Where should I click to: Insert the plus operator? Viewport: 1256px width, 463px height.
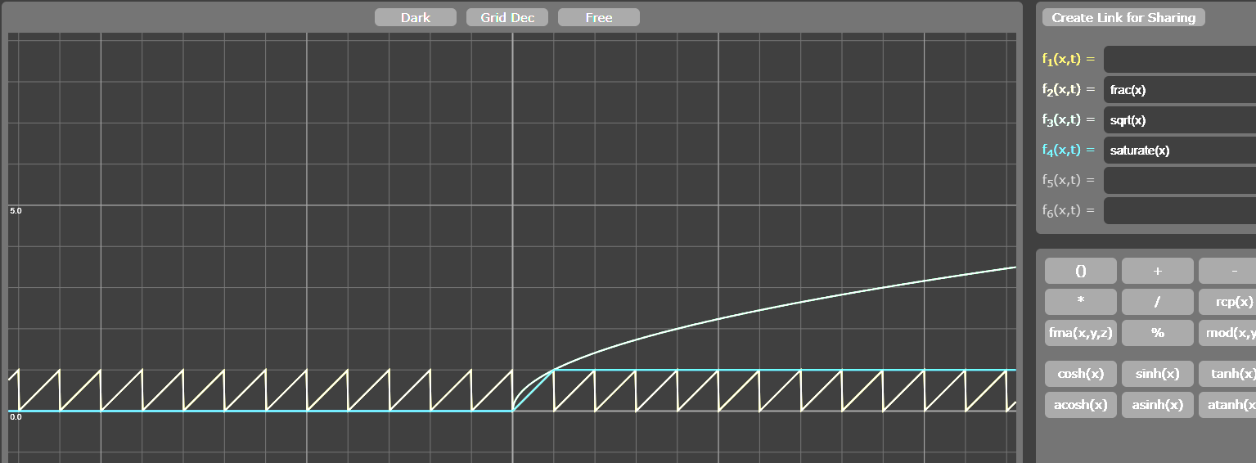coord(1157,271)
